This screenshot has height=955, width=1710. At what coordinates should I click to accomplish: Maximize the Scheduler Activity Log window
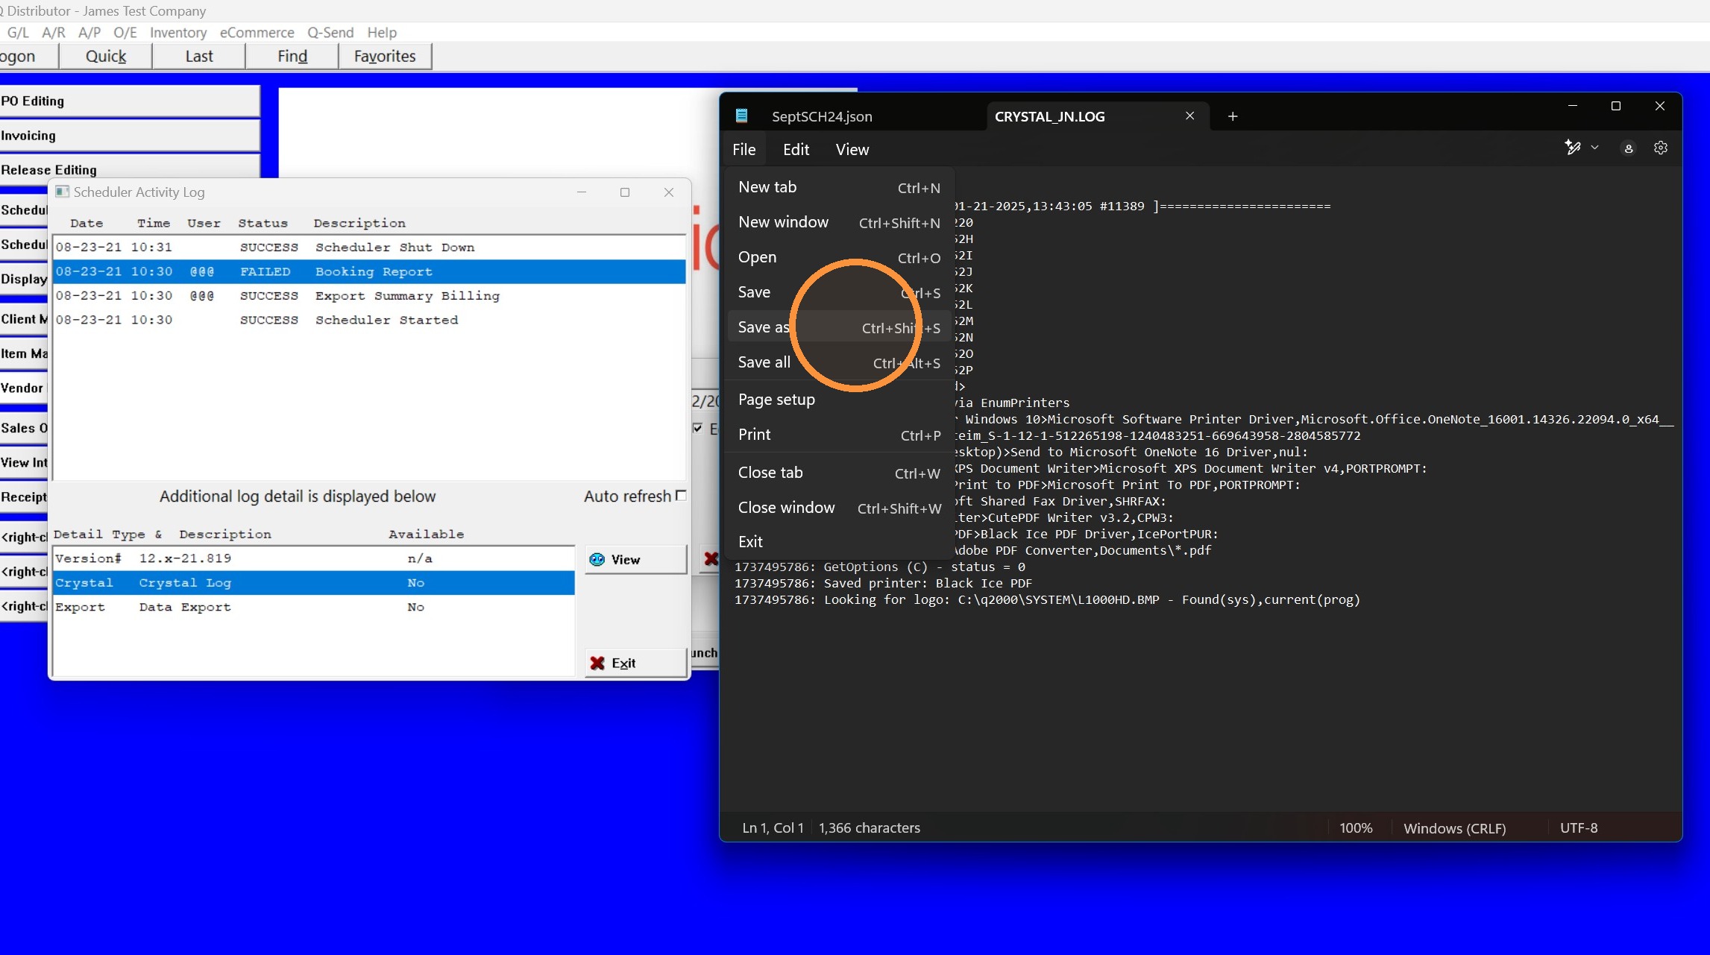point(625,192)
